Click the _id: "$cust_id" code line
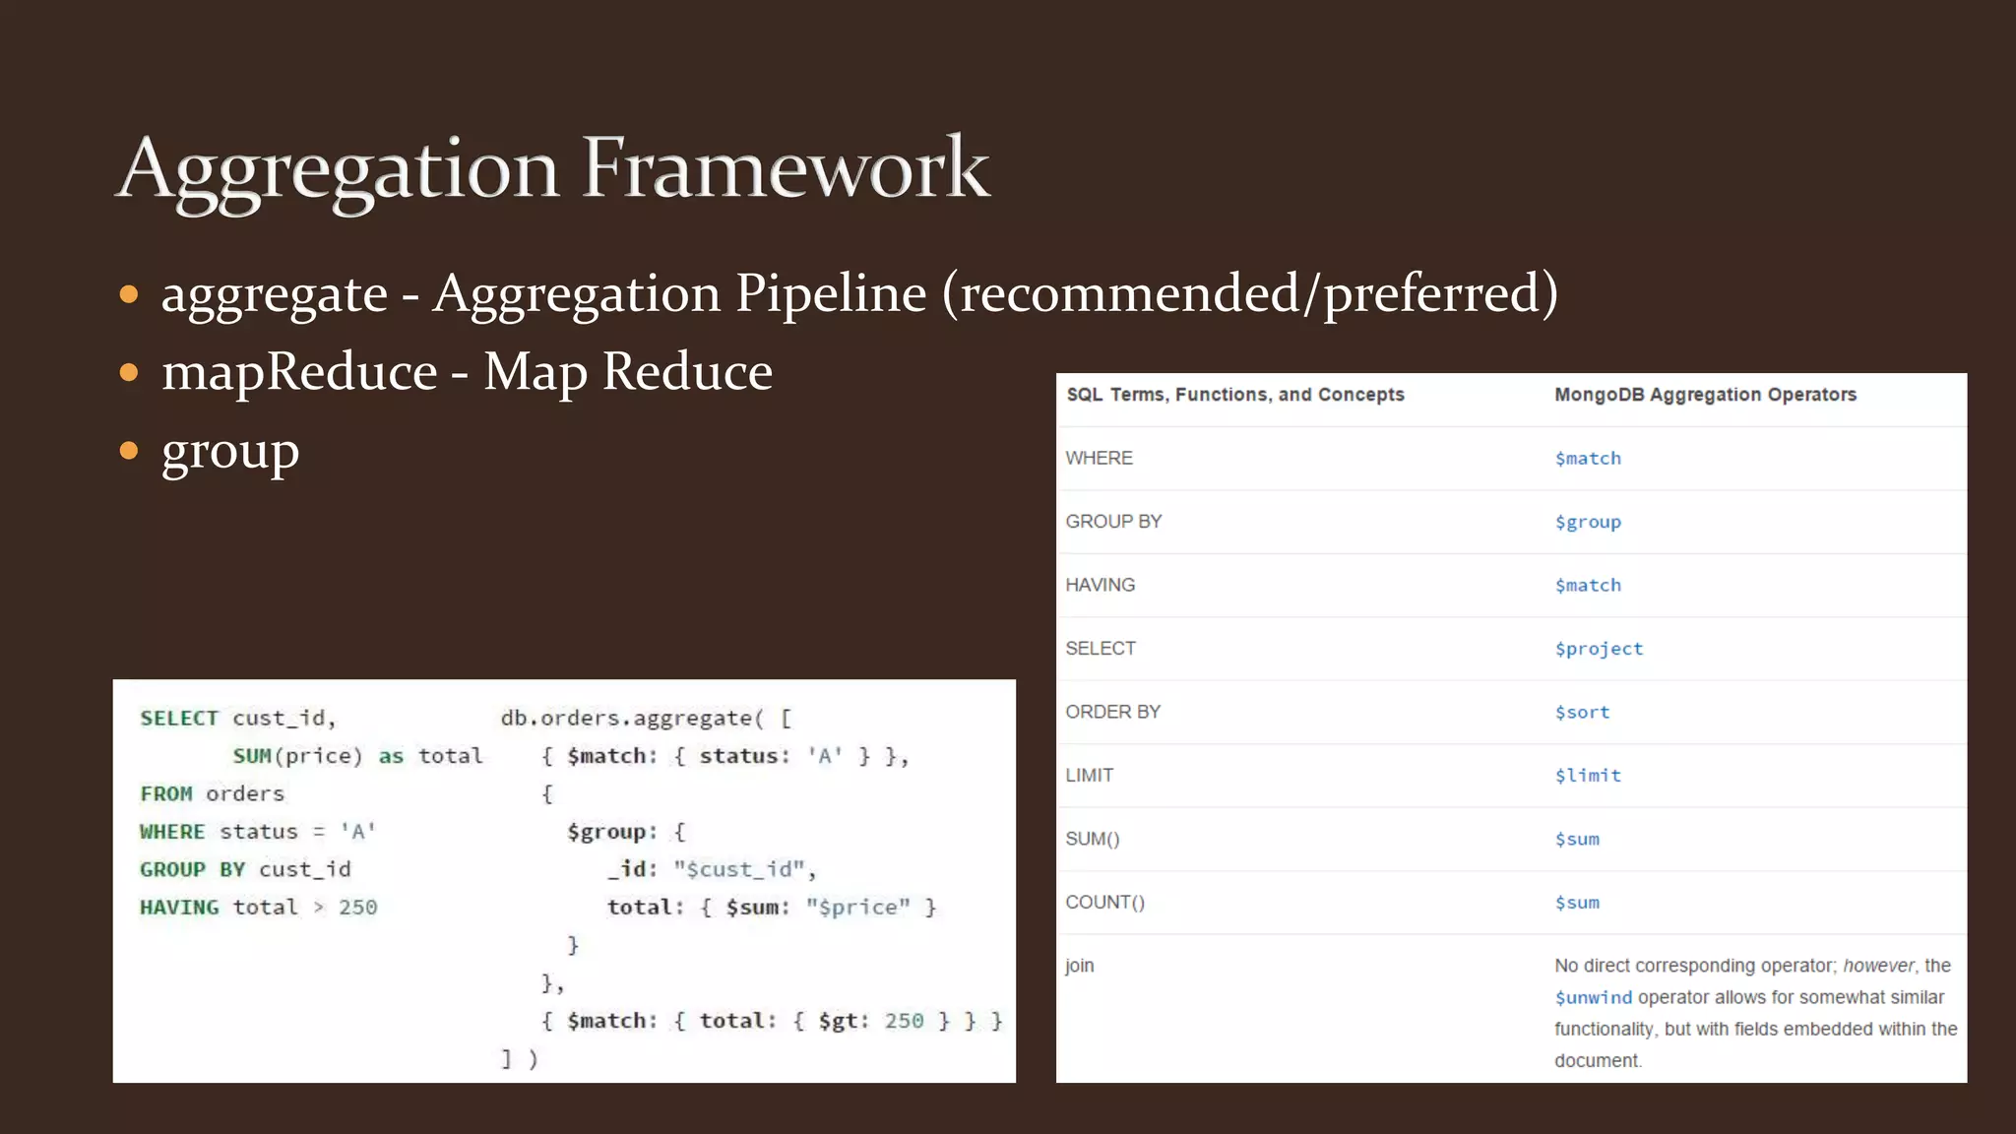The image size is (2016, 1134). coord(712,869)
